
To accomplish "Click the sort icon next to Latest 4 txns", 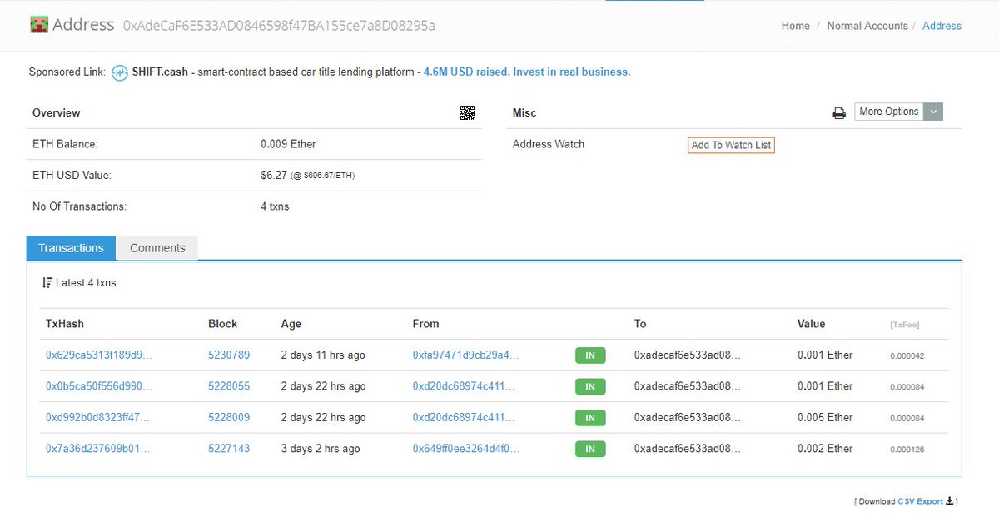I will point(47,283).
